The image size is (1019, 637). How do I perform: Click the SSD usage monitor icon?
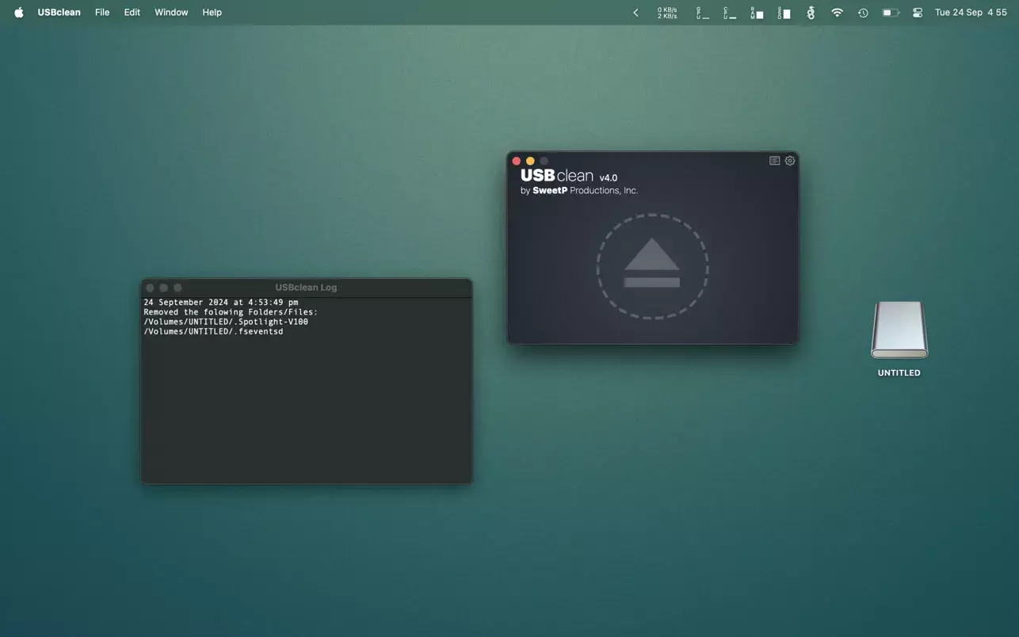click(784, 13)
